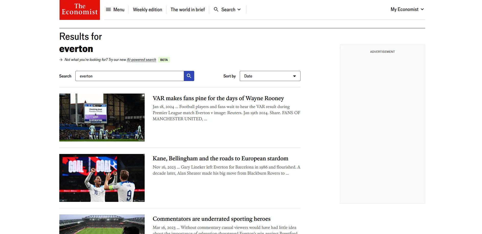Screen dimensions: 482x234
Task: Go to Weekly edition
Action: tap(147, 10)
